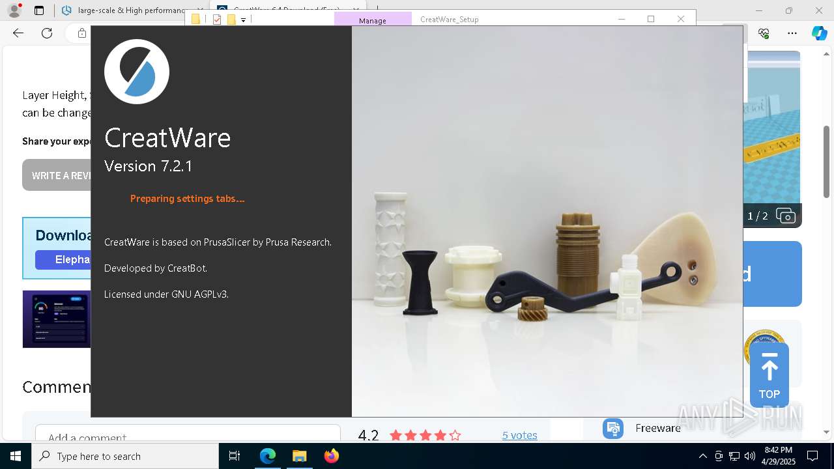Open network status tray icon
Image resolution: width=834 pixels, height=469 pixels.
pos(734,456)
